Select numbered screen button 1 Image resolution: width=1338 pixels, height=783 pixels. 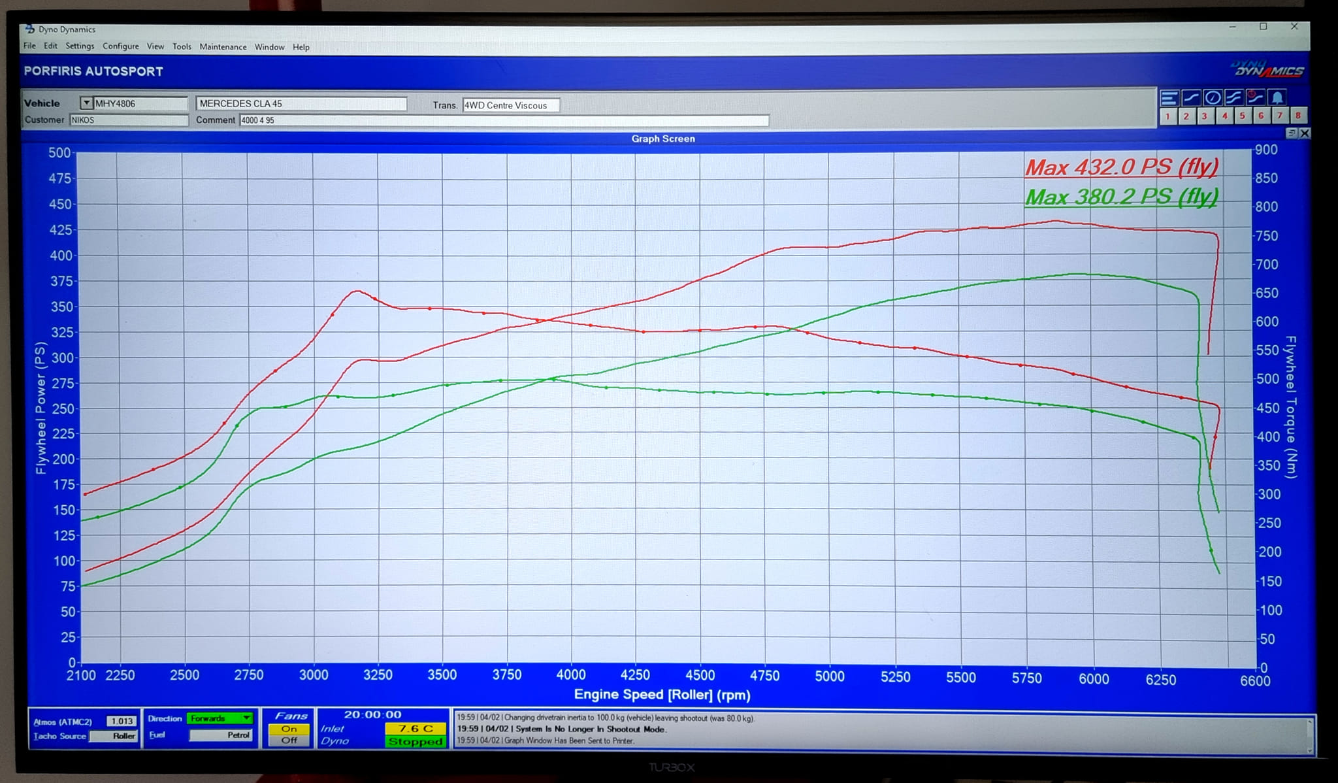pyautogui.click(x=1167, y=116)
